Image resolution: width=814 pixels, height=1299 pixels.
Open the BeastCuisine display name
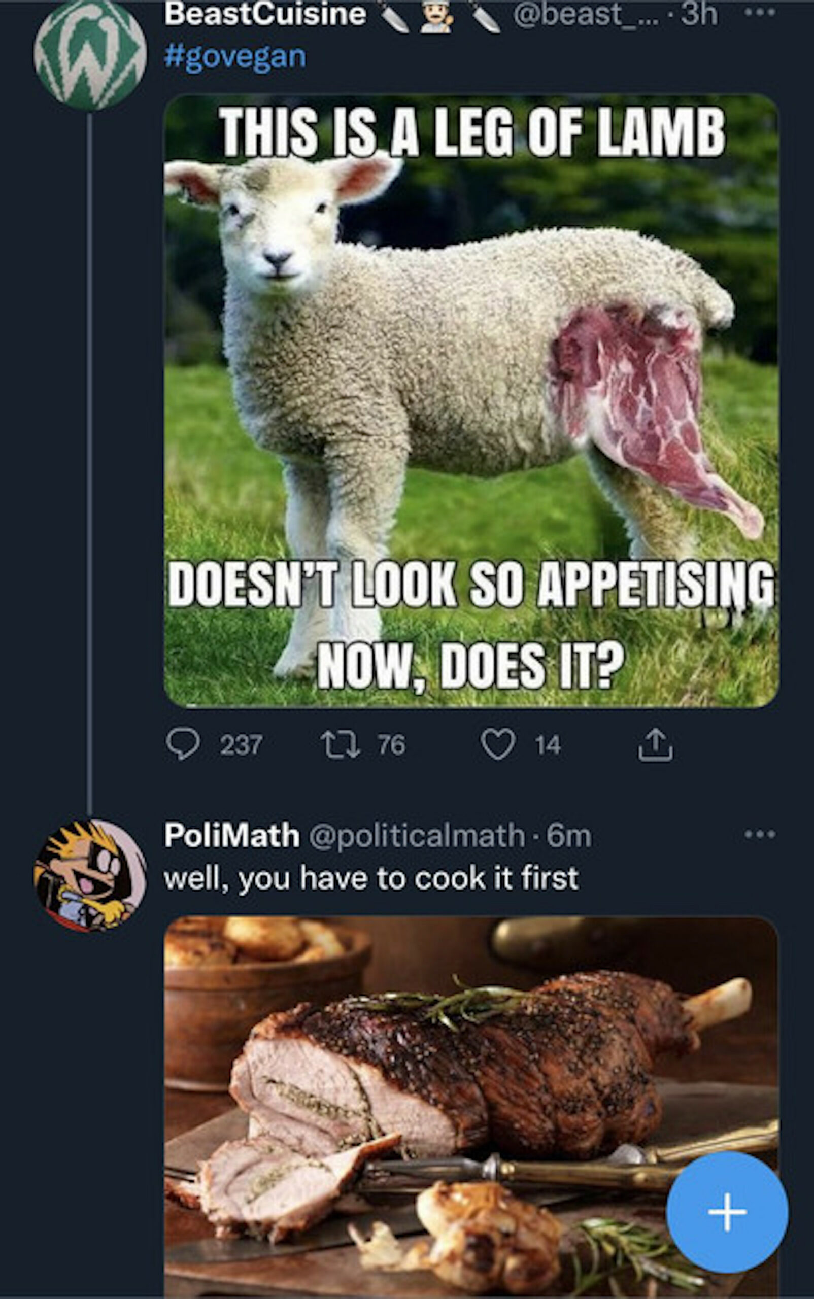[265, 14]
